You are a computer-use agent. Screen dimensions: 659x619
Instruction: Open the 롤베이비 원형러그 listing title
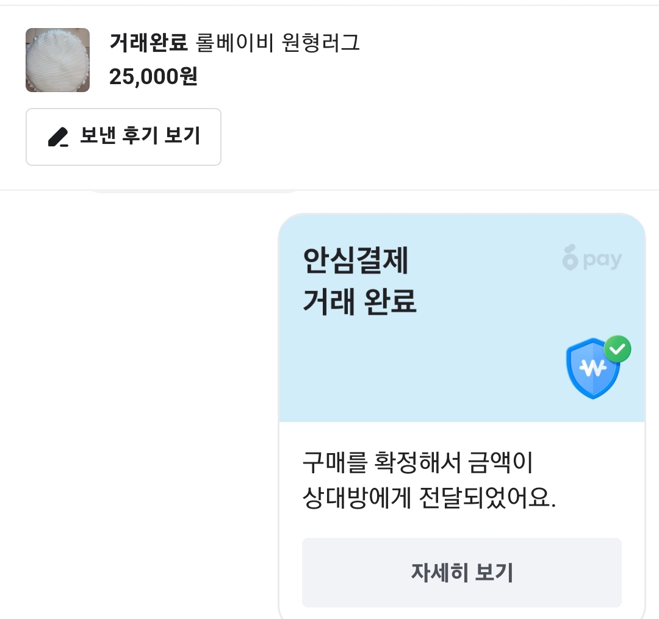(278, 42)
